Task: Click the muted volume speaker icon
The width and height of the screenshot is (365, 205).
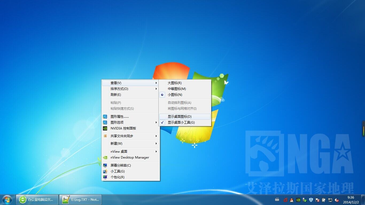Action: 337,200
